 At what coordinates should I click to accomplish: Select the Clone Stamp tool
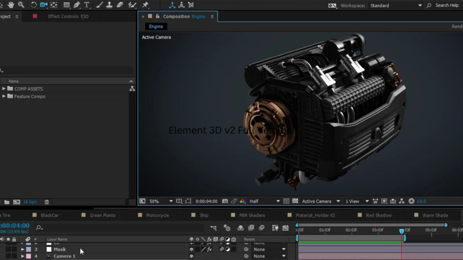109,5
